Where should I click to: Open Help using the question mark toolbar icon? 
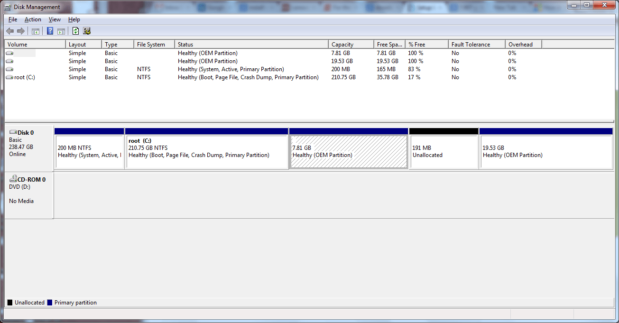[50, 31]
